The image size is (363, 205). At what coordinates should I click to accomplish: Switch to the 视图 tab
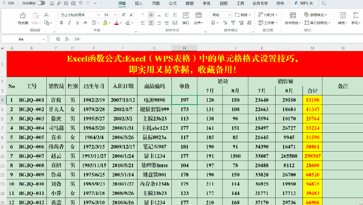[x=224, y=3]
